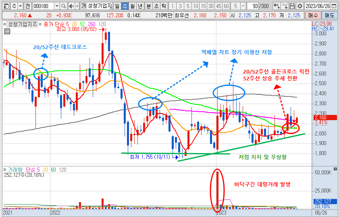Click the speaker sound icon
Viewport: 339px width, 217px height.
[71, 6]
